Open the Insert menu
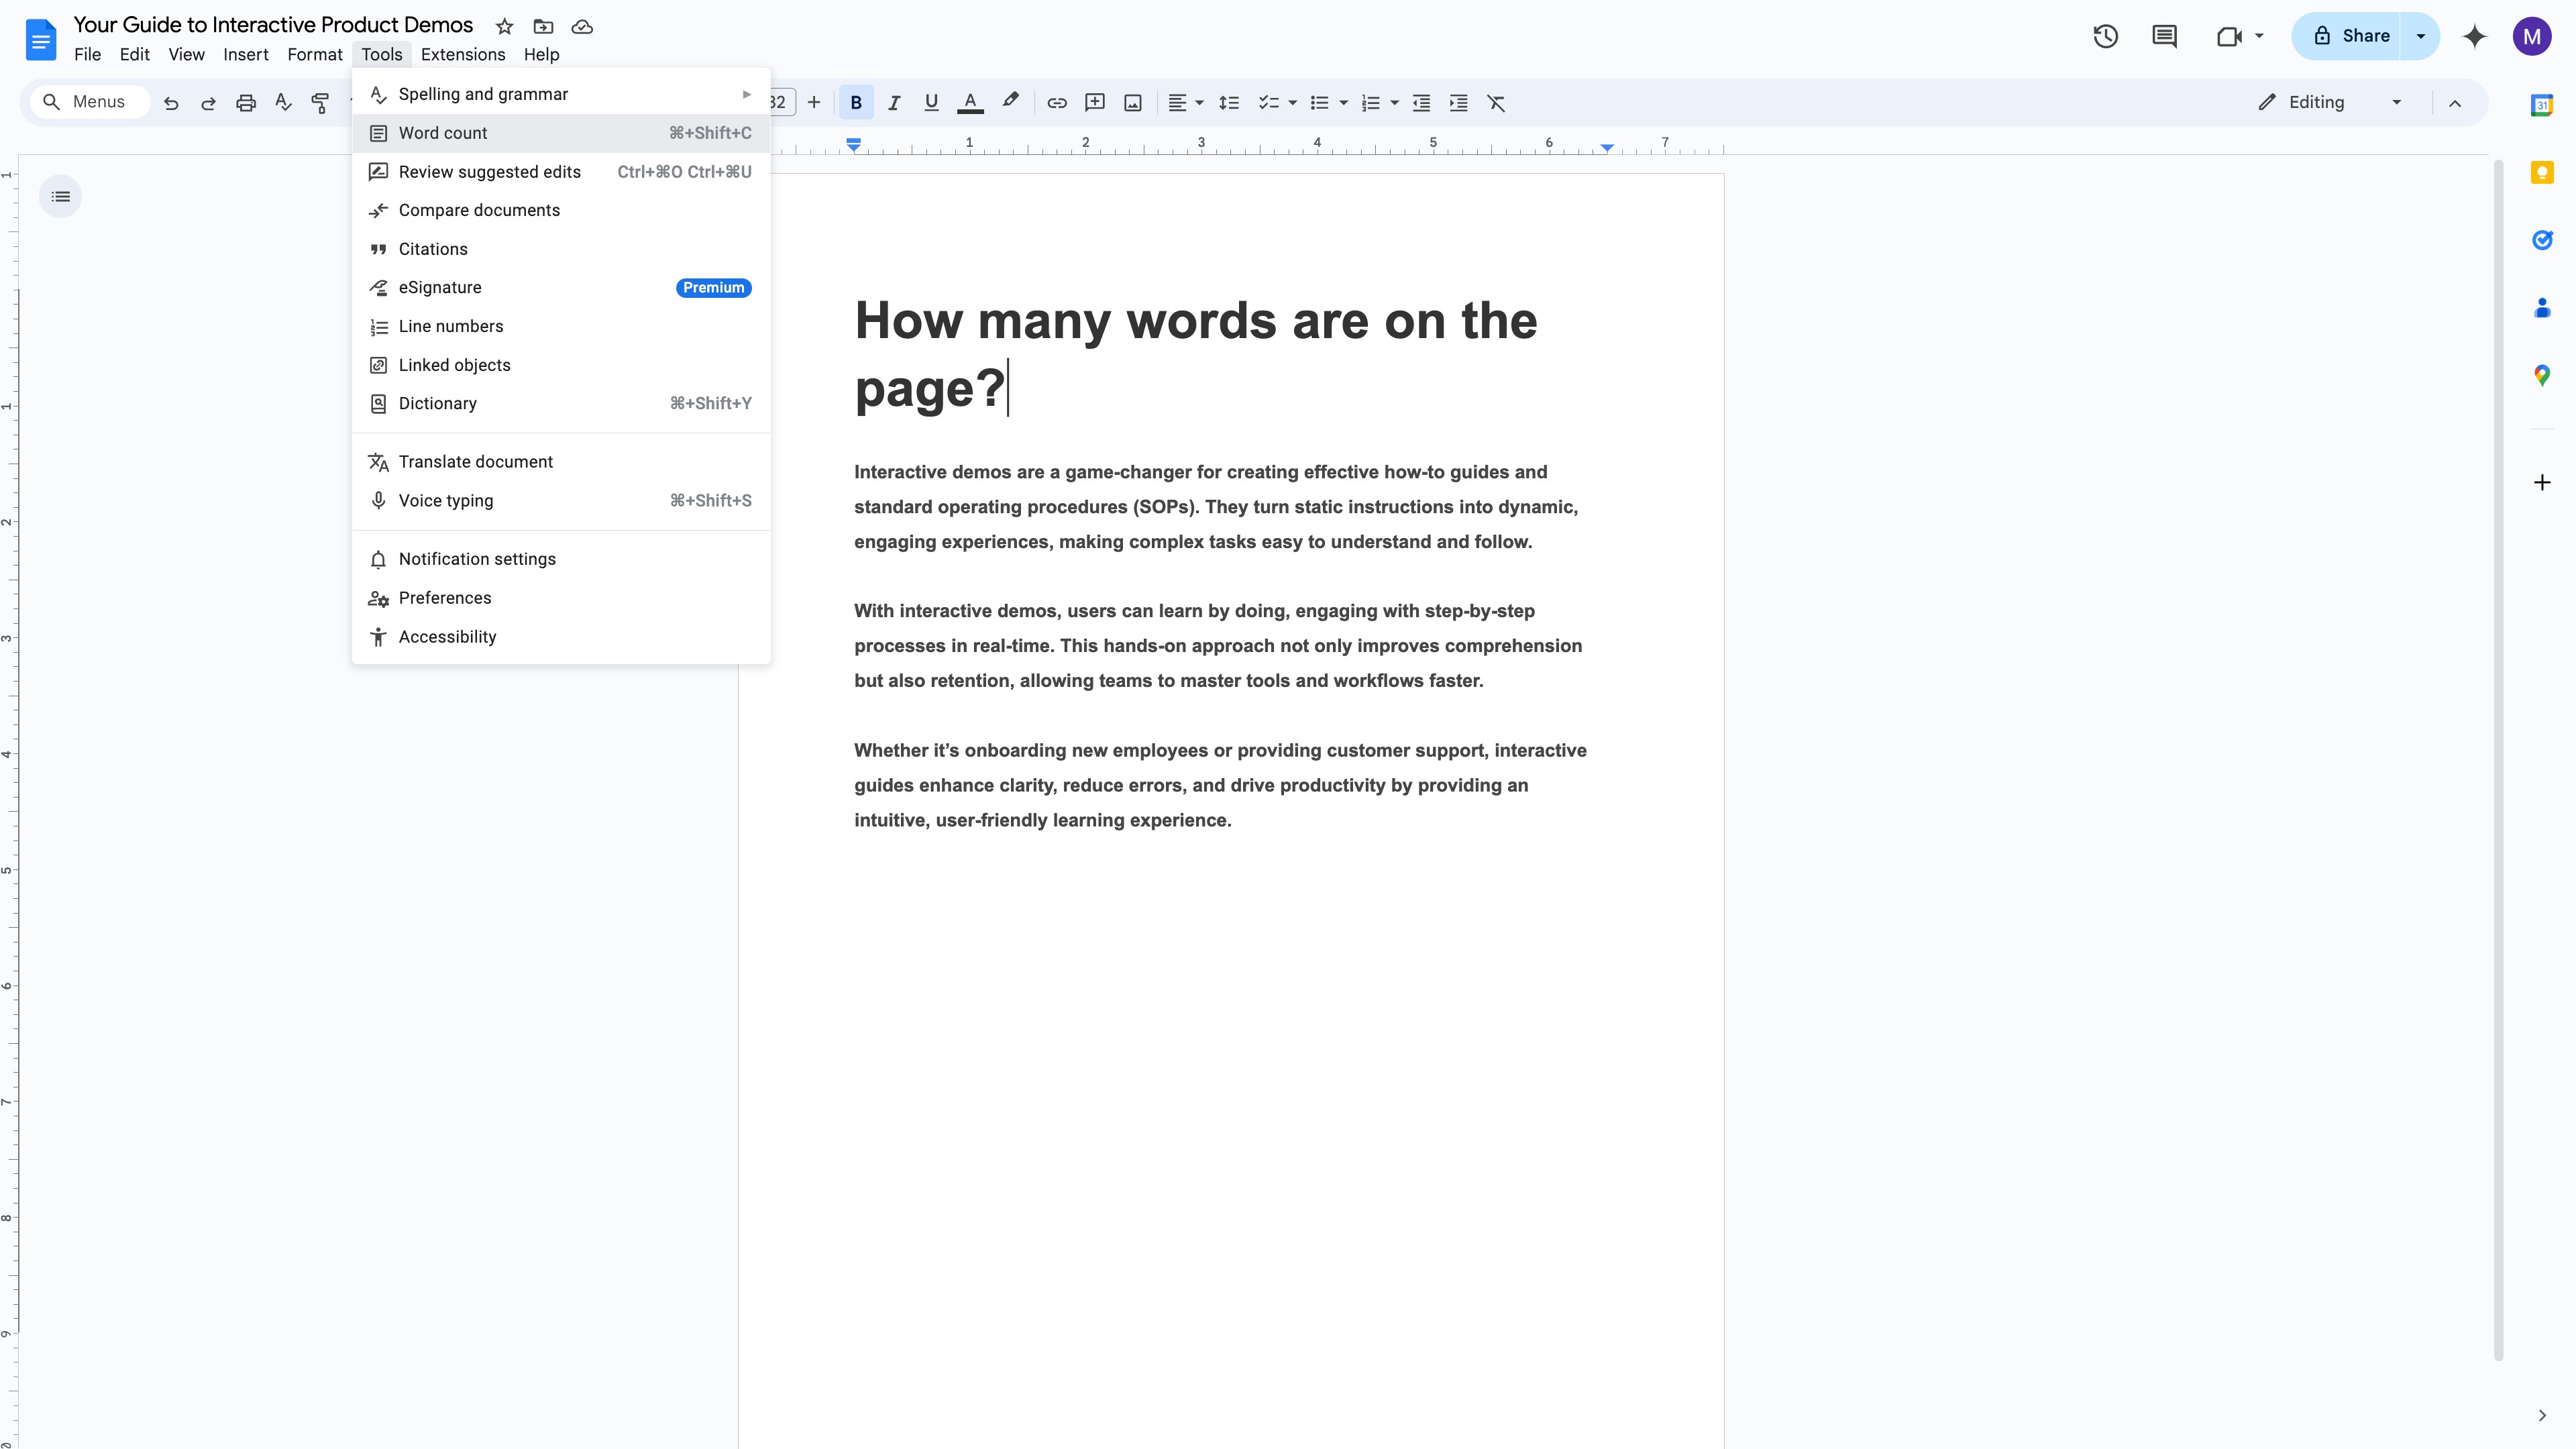Image resolution: width=2576 pixels, height=1449 pixels. click(x=246, y=55)
